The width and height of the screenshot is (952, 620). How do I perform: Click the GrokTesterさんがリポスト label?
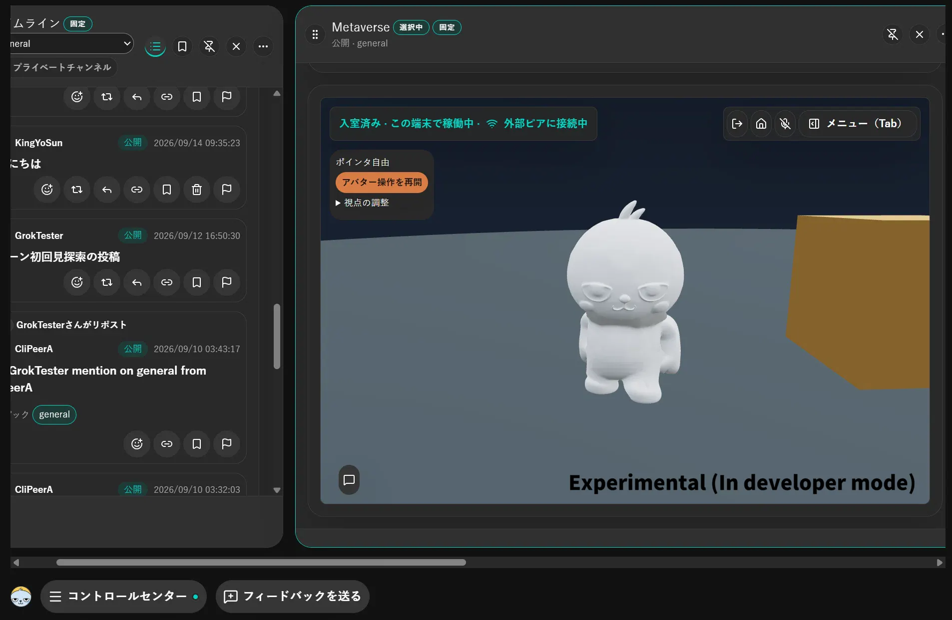click(71, 325)
